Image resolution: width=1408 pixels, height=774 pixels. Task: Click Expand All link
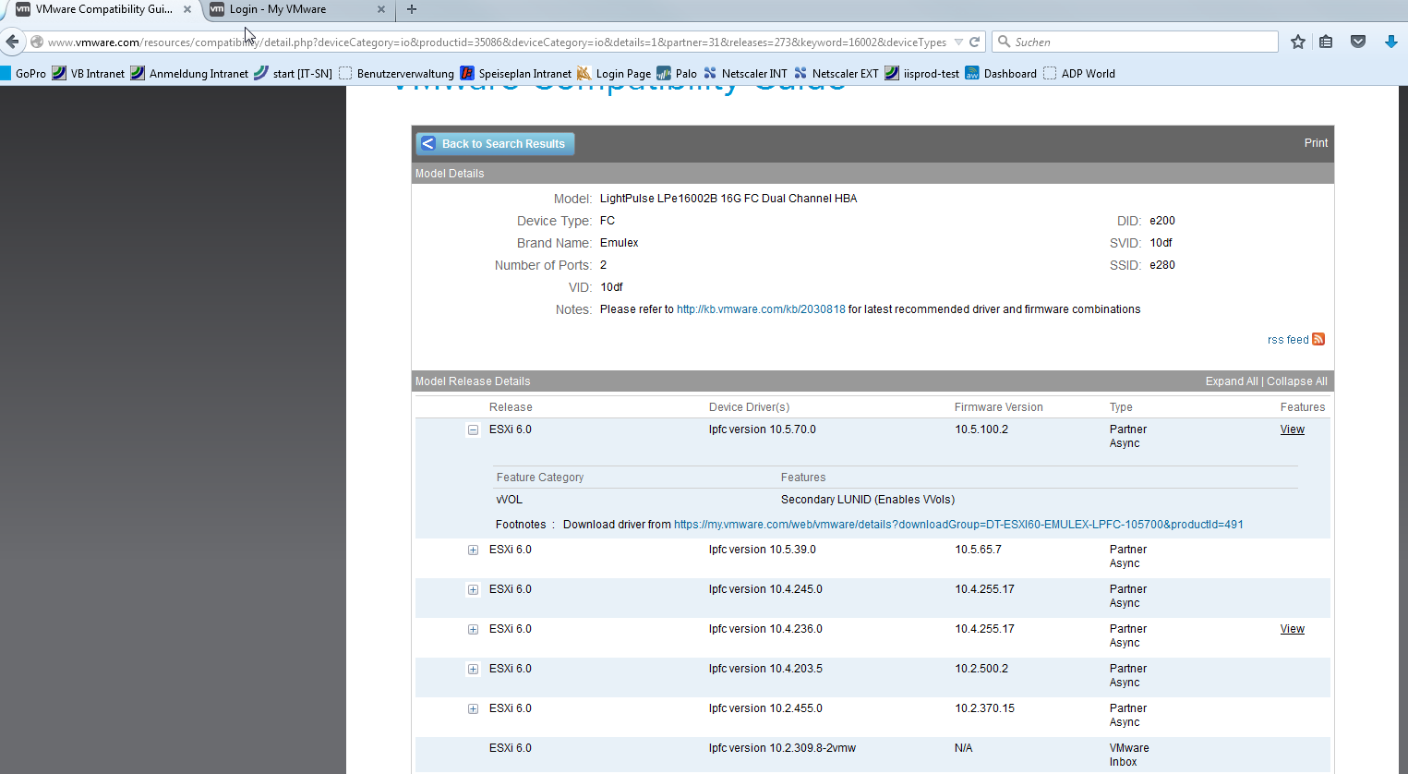coord(1232,381)
